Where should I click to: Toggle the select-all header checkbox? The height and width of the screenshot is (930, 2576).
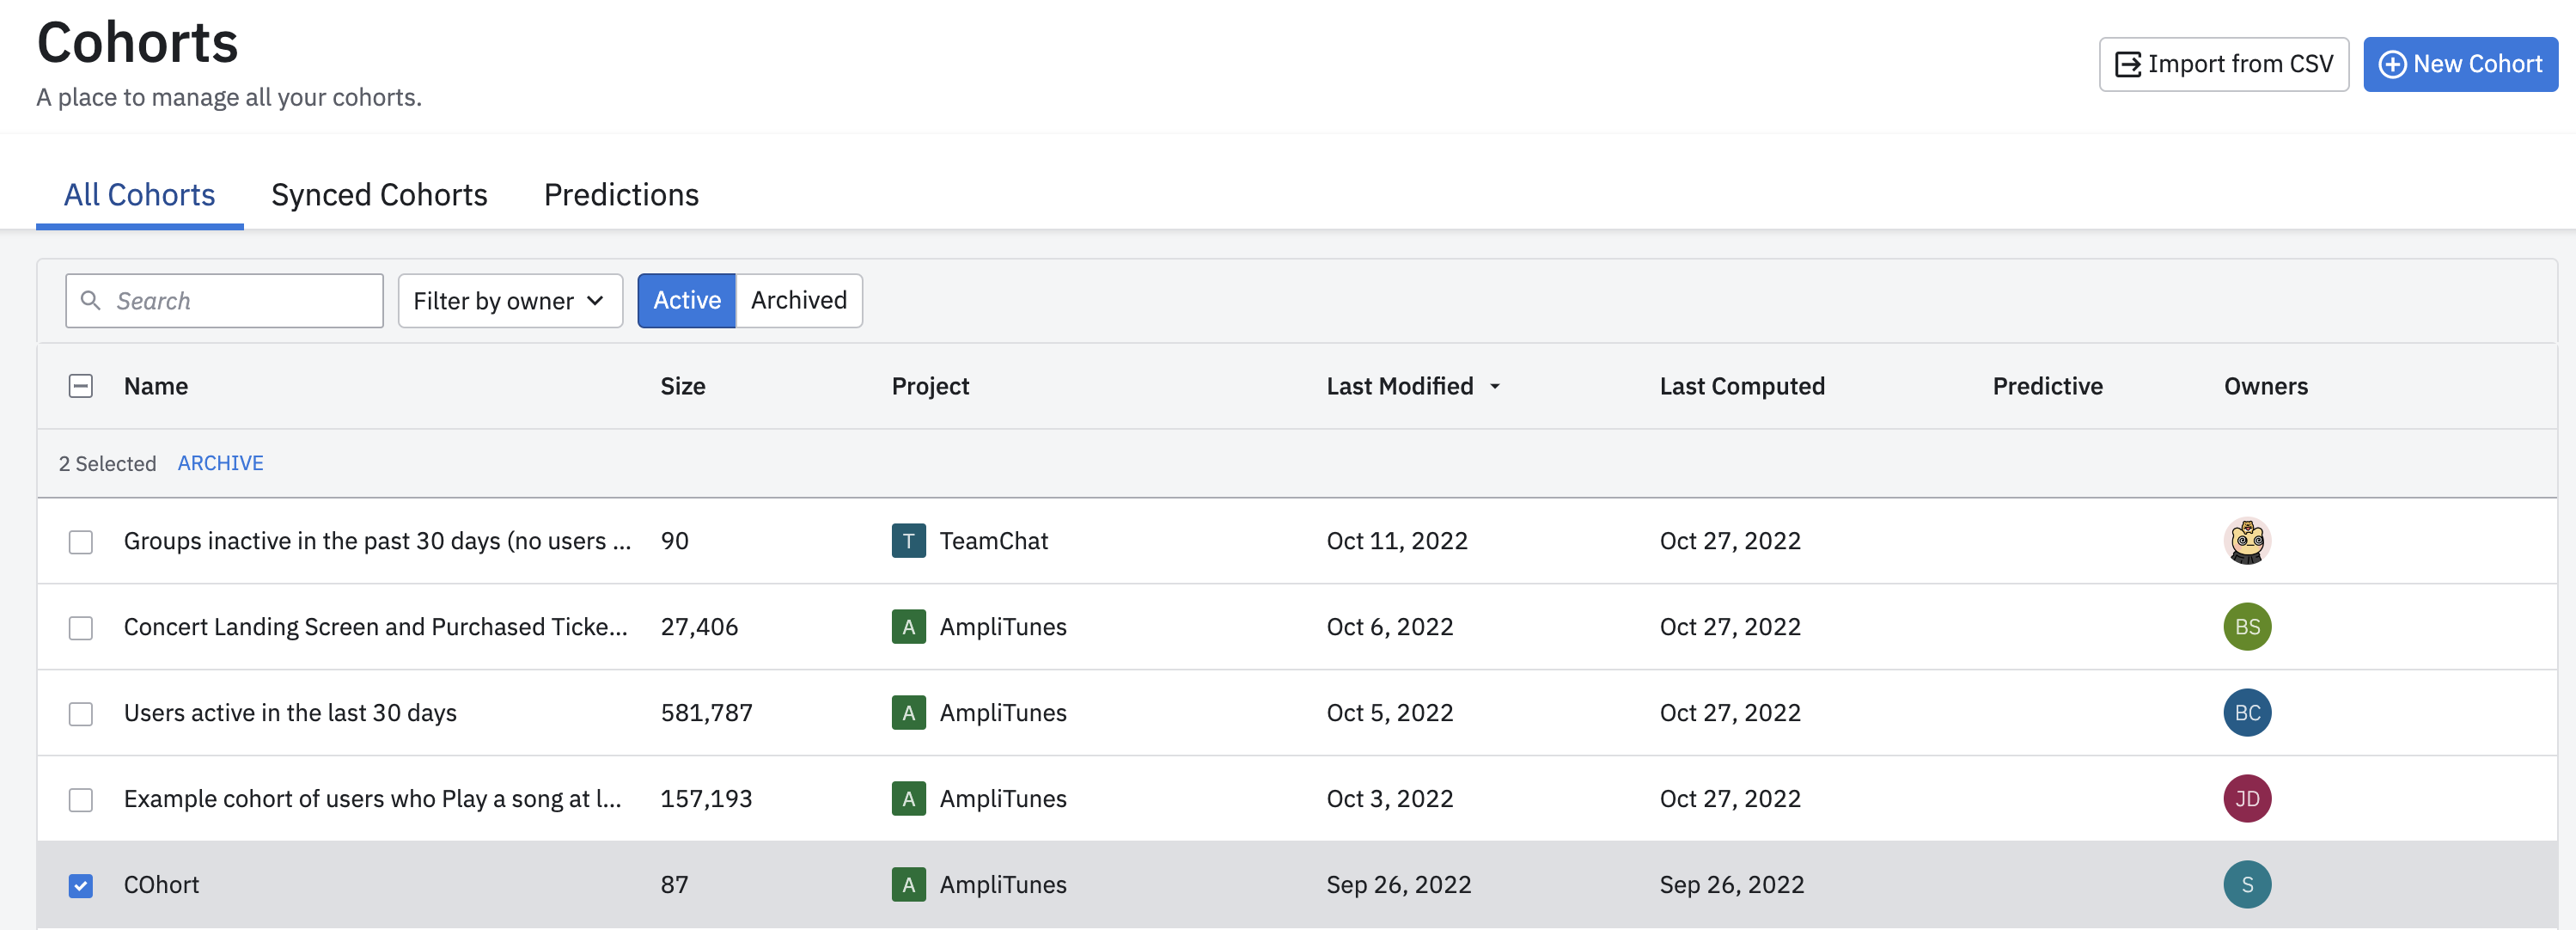click(81, 386)
